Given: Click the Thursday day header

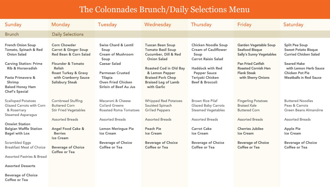Looking at the screenshot, I should click(x=201, y=25).
